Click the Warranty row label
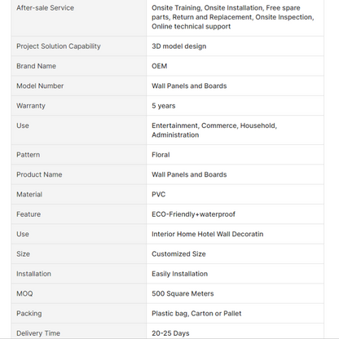The height and width of the screenshot is (339, 339). coord(31,106)
